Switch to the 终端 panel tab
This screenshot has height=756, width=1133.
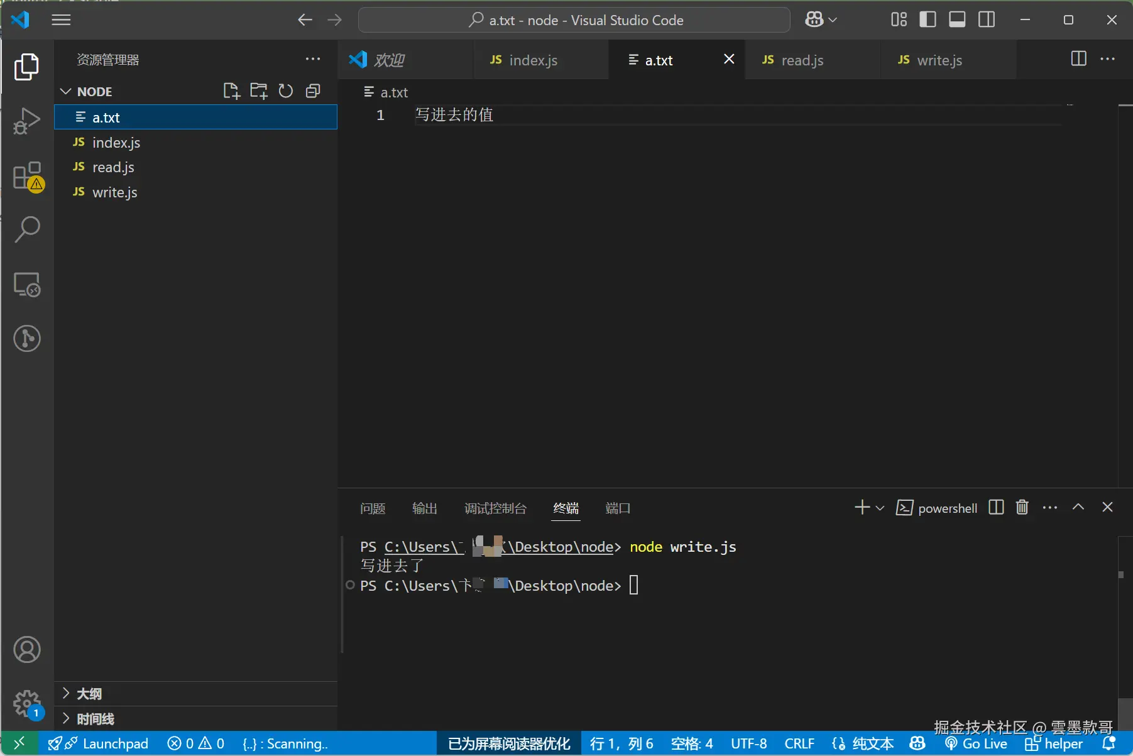(x=566, y=508)
